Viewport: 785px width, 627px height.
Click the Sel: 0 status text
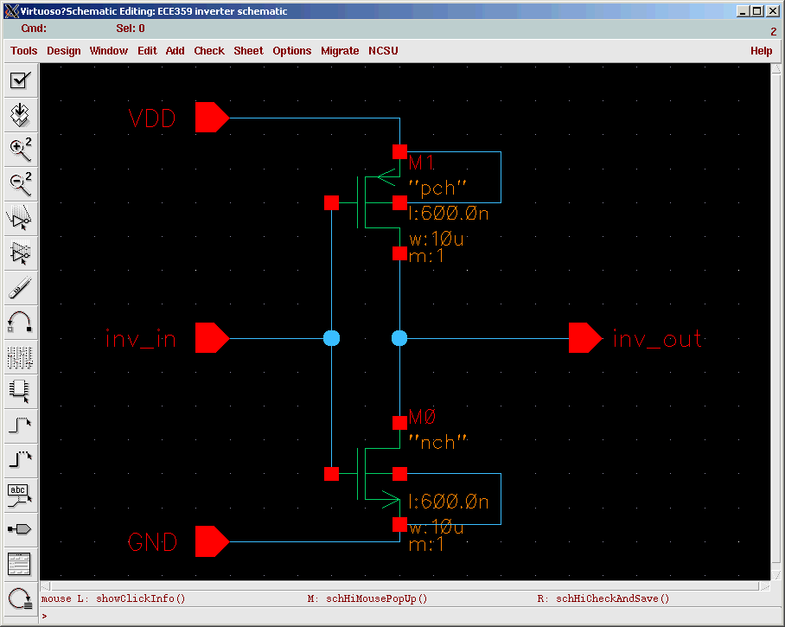coord(131,29)
